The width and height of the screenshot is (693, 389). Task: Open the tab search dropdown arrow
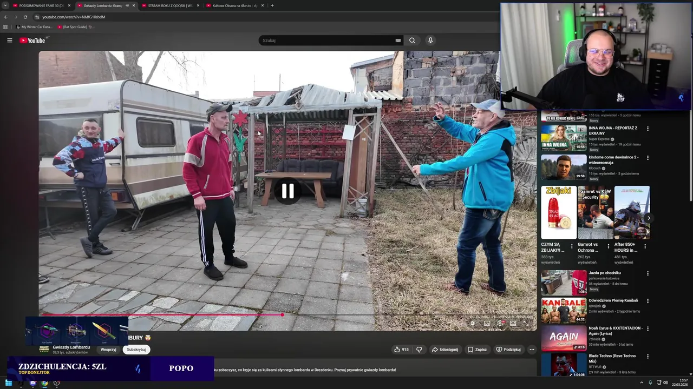click(5, 5)
